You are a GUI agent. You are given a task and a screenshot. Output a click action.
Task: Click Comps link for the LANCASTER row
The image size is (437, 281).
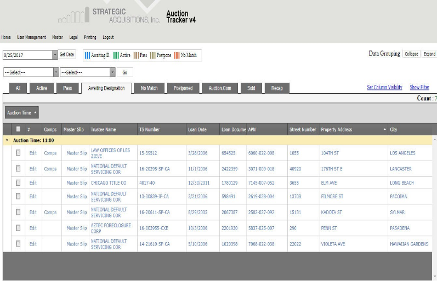coord(50,169)
